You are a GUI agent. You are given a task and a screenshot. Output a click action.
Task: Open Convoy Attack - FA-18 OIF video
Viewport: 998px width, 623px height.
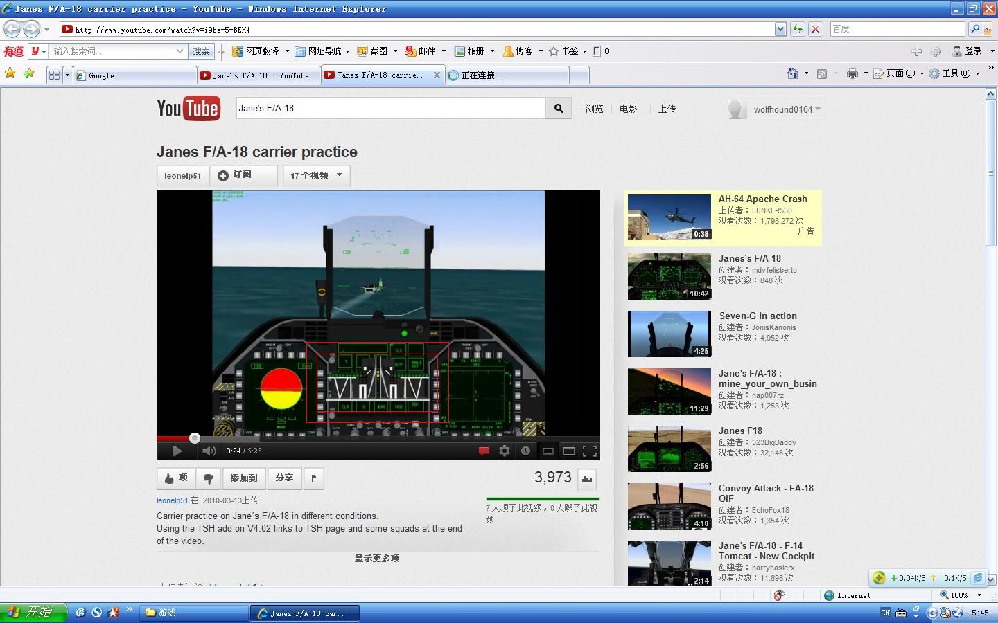pyautogui.click(x=766, y=494)
